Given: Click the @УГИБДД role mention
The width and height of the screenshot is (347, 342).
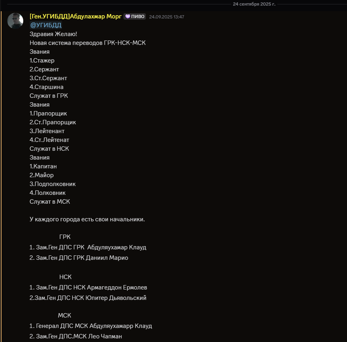Looking at the screenshot, I should point(46,25).
